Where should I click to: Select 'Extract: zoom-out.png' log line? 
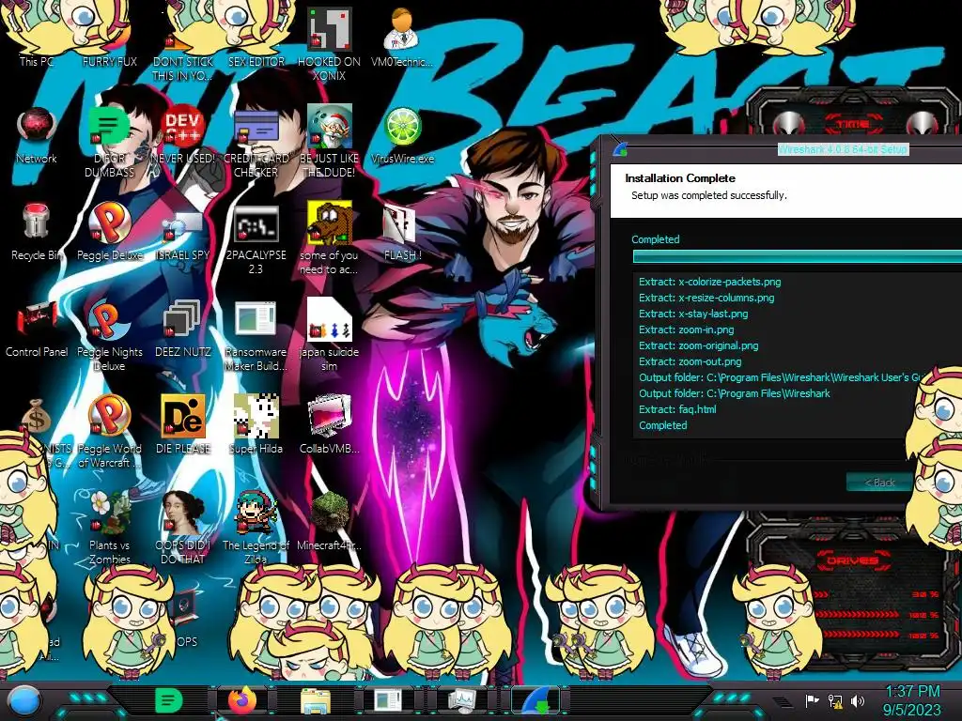point(690,361)
